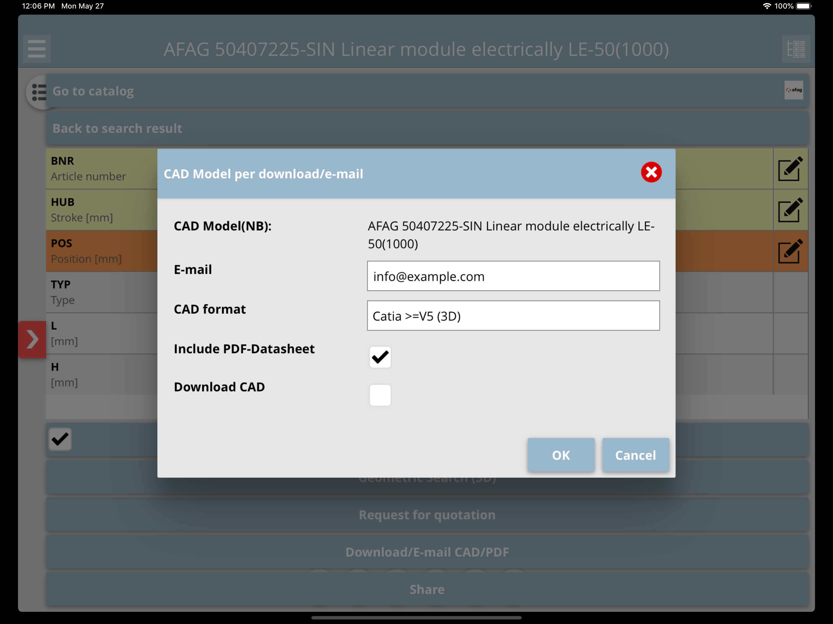
Task: Edit the POS Position value
Action: coord(790,251)
